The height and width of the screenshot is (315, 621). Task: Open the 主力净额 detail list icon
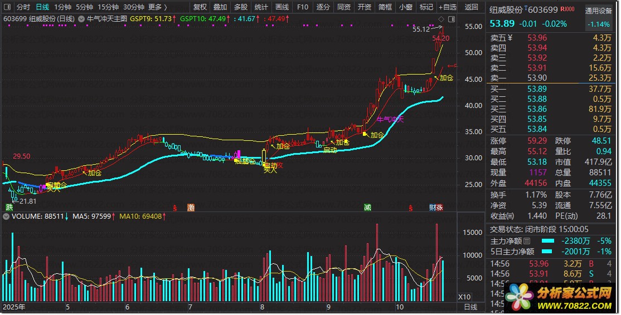pyautogui.click(x=527, y=240)
